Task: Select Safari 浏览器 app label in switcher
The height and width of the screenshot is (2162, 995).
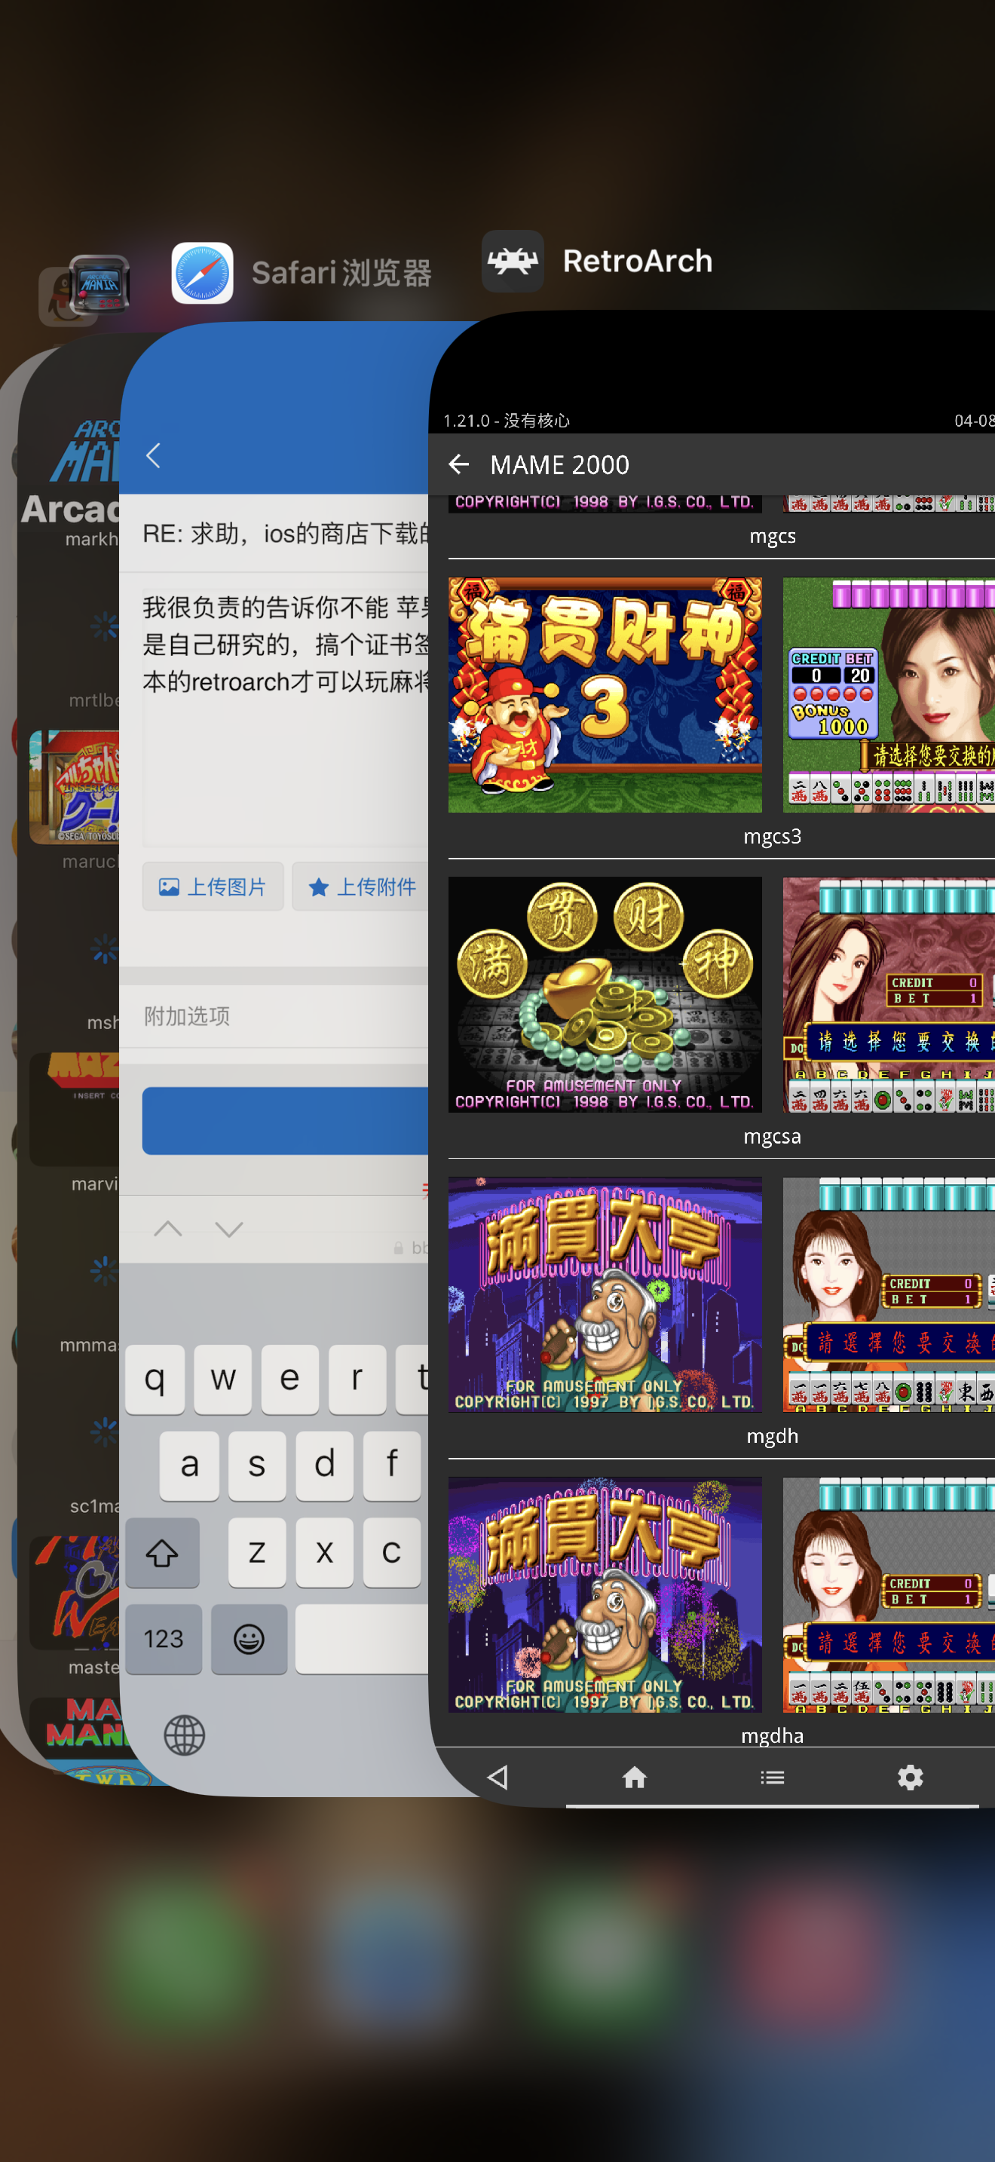Action: (x=341, y=273)
